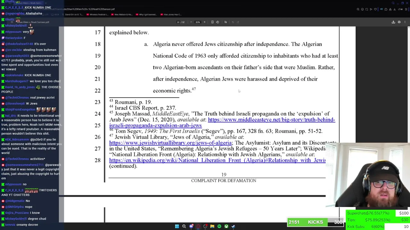Viewport: 410px width, 230px height.
Task: Bookmark the page with the heart icon
Action: [375, 9]
